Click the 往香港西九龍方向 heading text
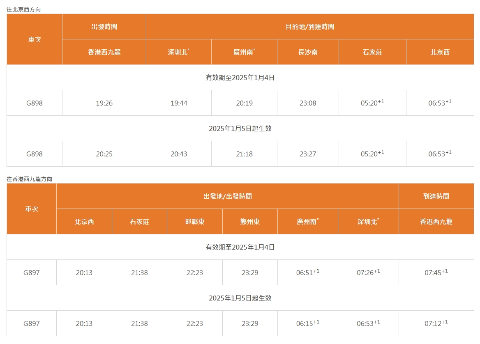 click(x=29, y=179)
